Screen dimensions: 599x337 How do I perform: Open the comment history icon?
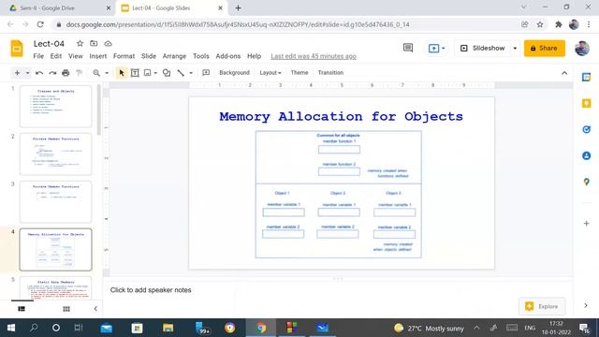[408, 48]
